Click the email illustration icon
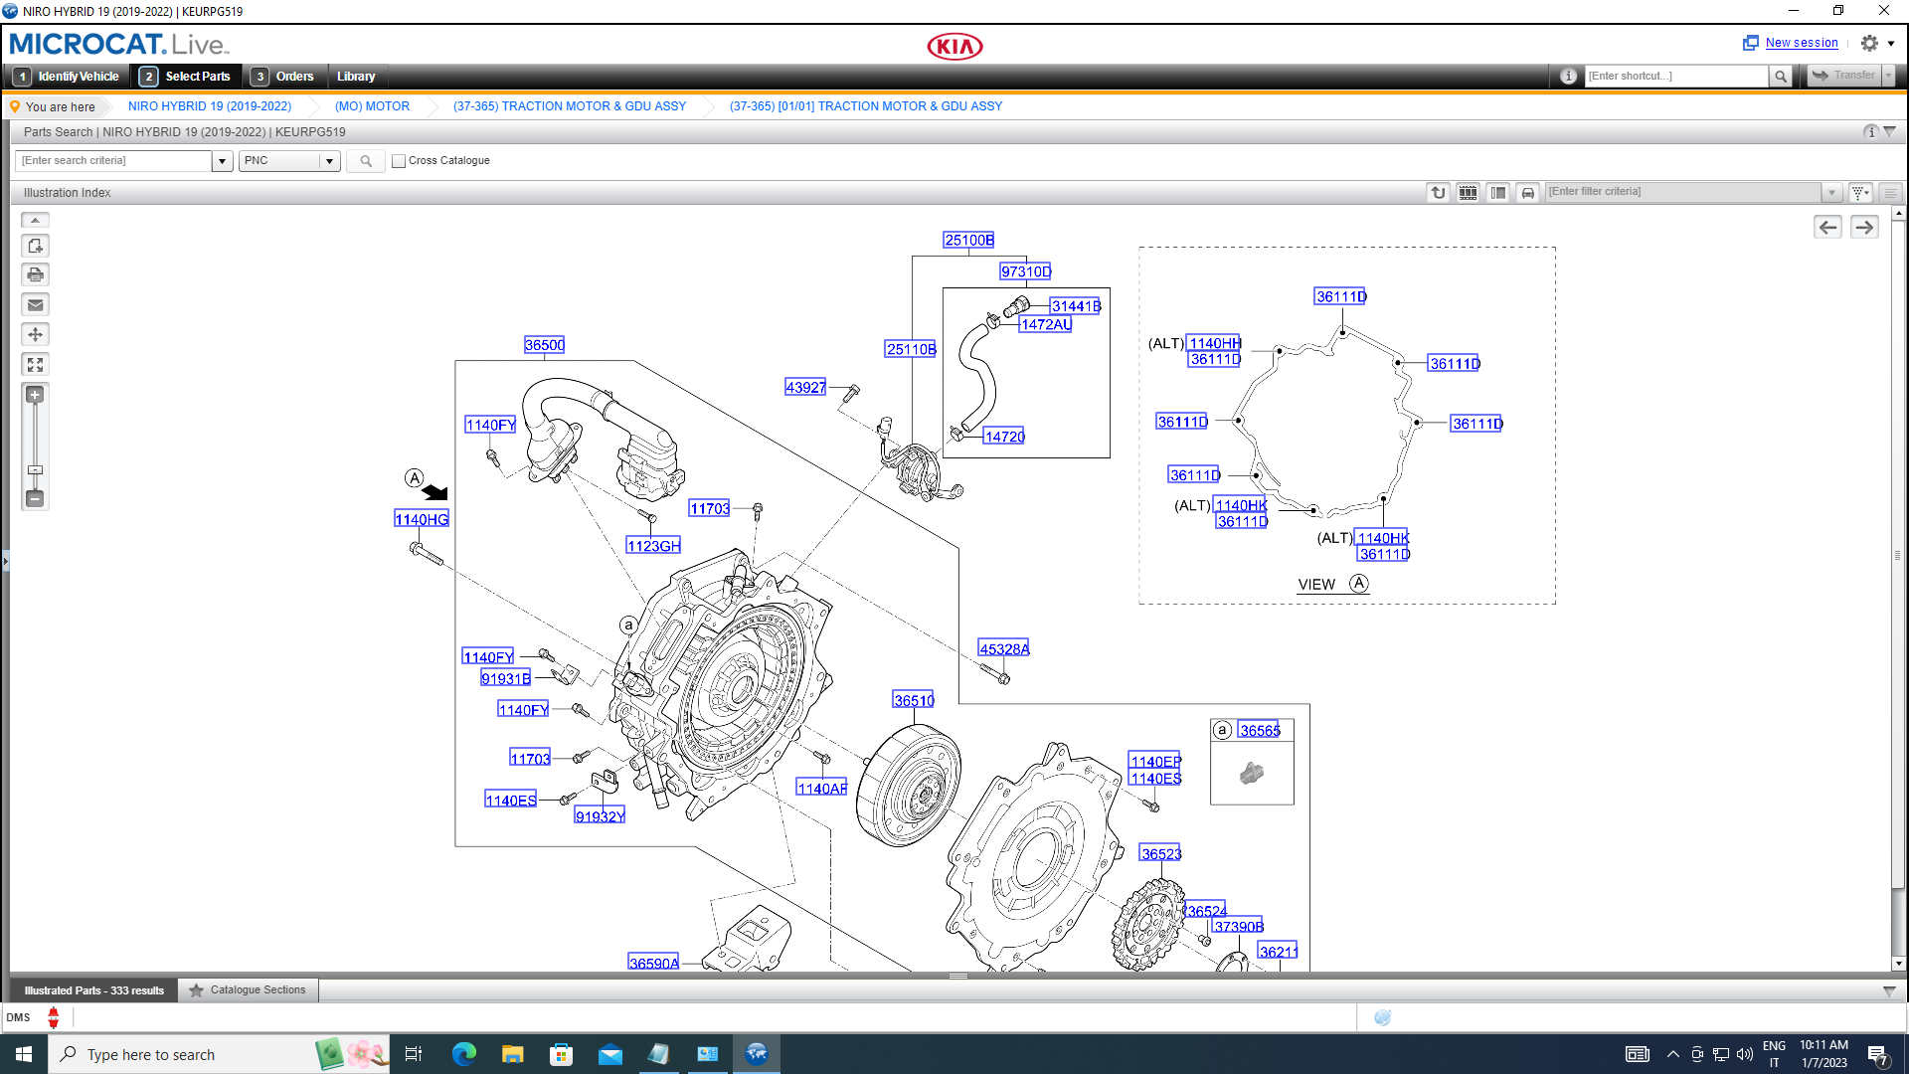 pyautogui.click(x=35, y=304)
